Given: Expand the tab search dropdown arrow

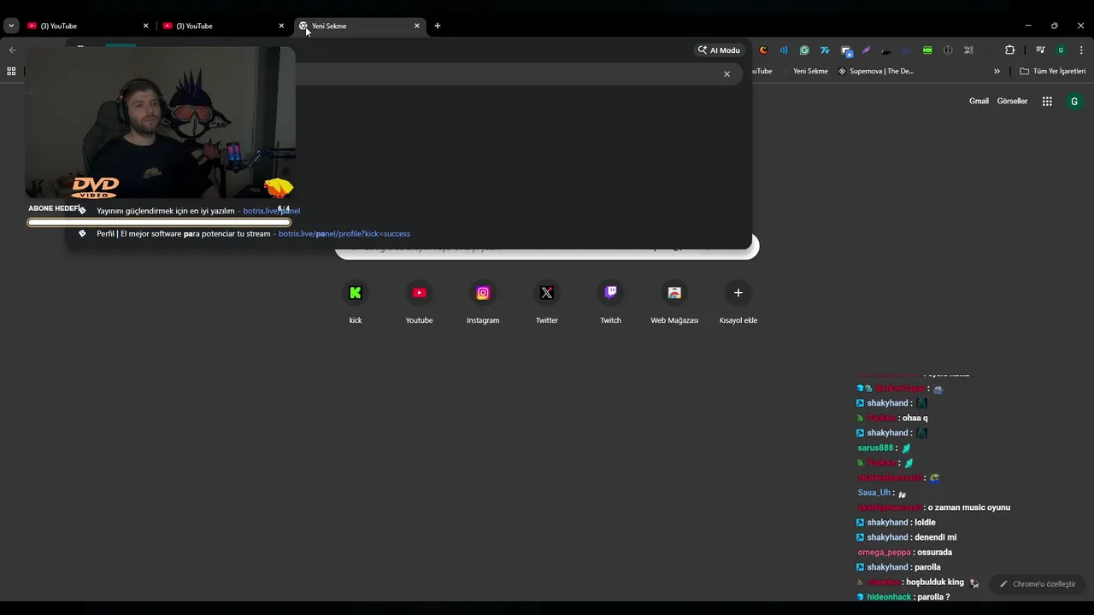Looking at the screenshot, I should click(11, 26).
